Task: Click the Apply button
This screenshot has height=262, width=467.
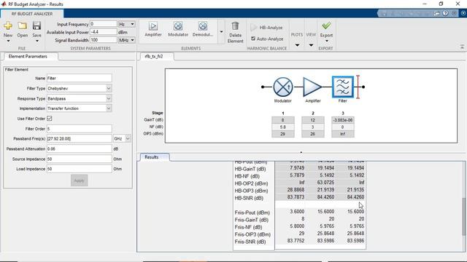Action: click(x=80, y=180)
